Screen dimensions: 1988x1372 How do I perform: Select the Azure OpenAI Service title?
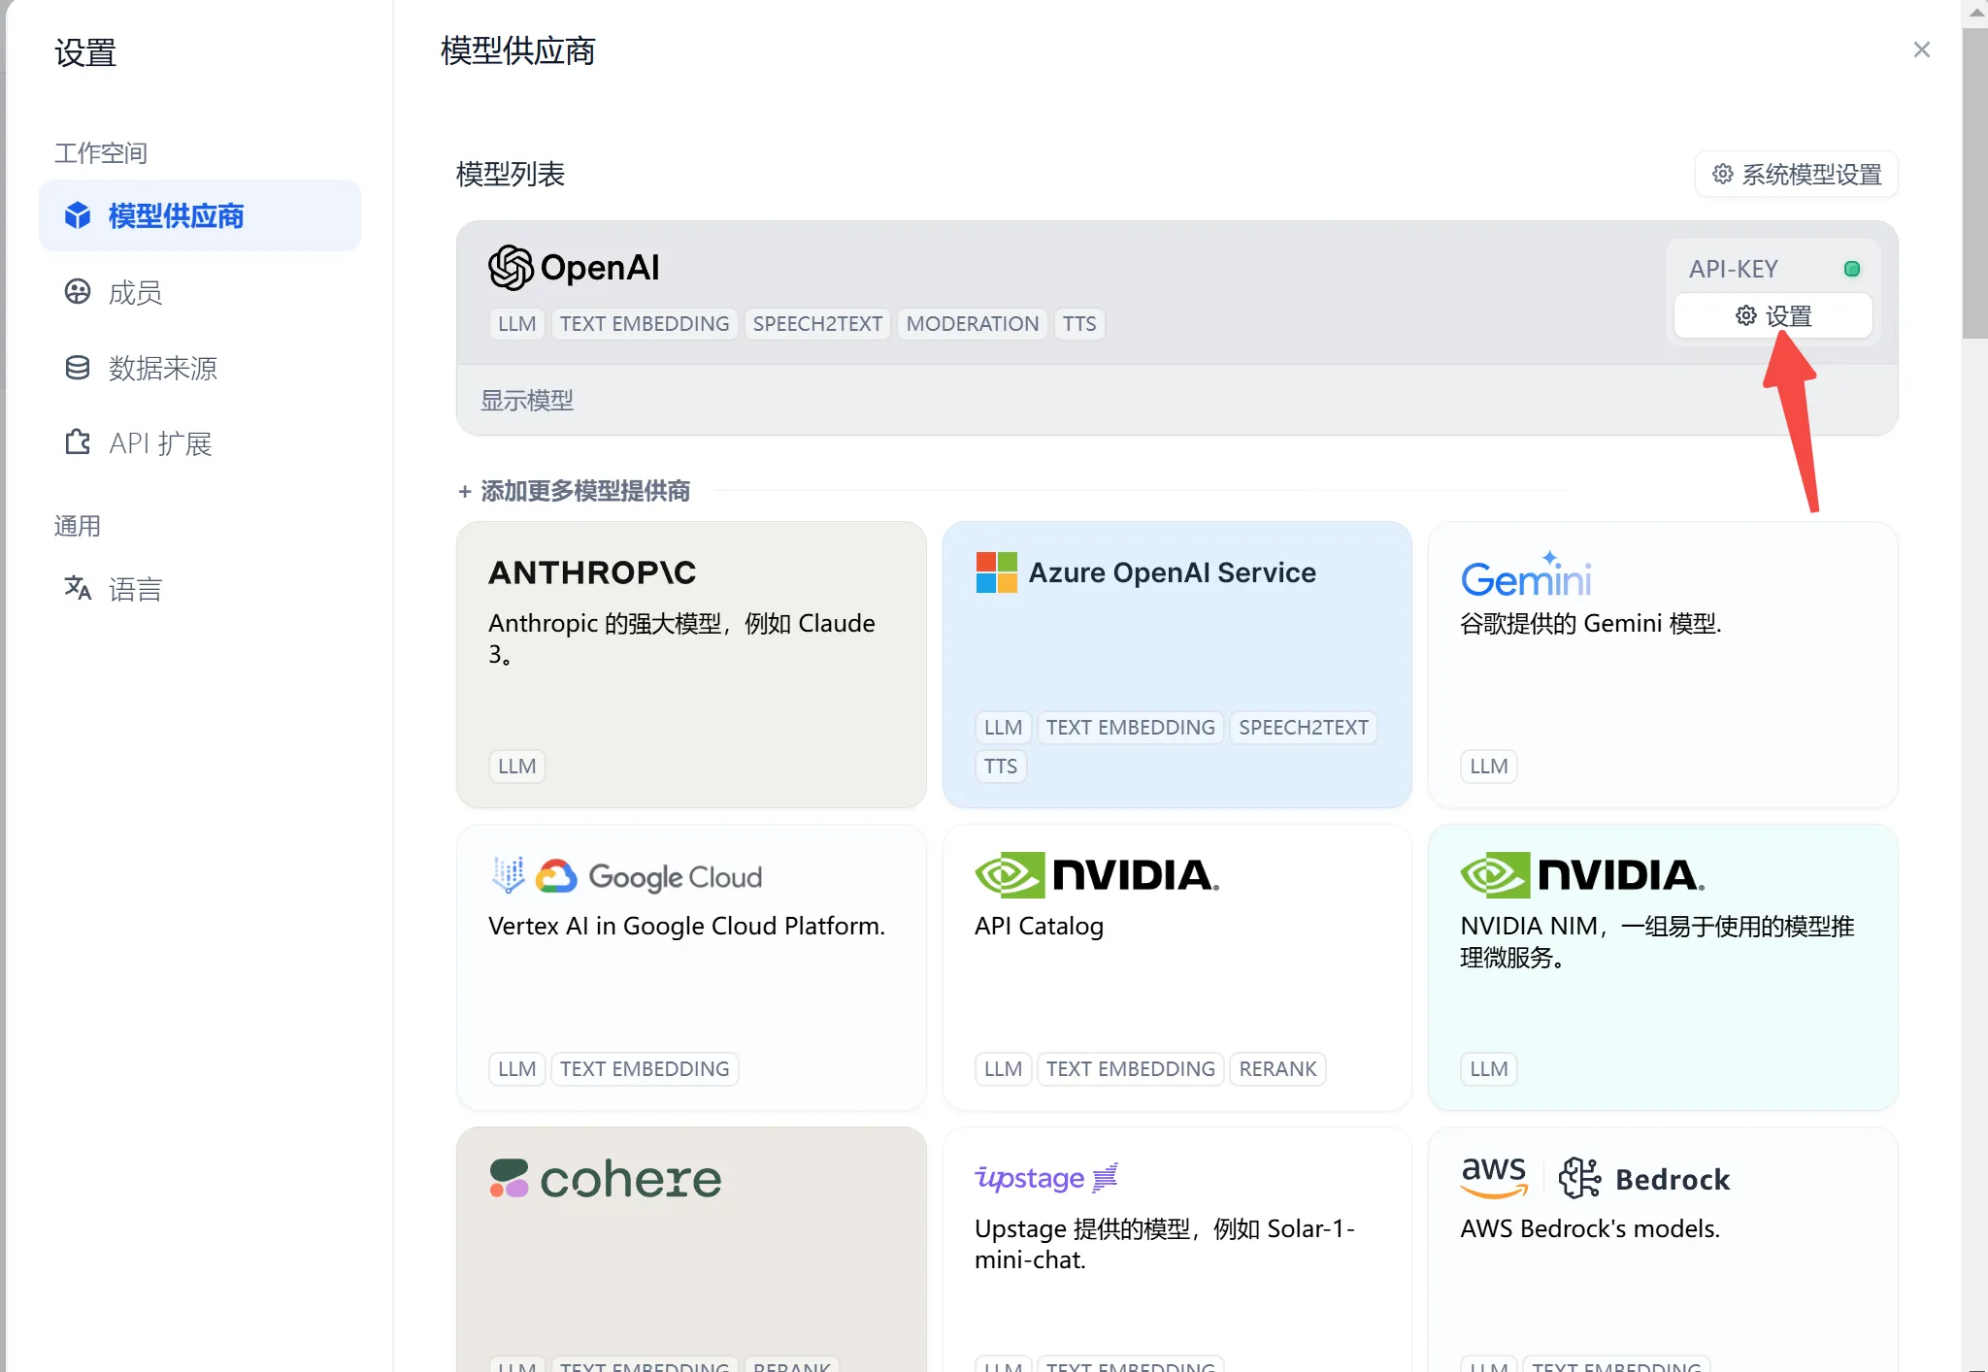[1172, 572]
